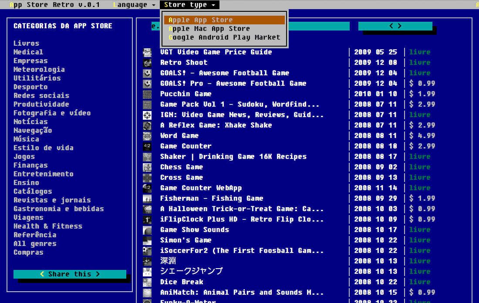Click the App Store Retro v.0.1 title
Screen dimensions: 479x303
55,5
